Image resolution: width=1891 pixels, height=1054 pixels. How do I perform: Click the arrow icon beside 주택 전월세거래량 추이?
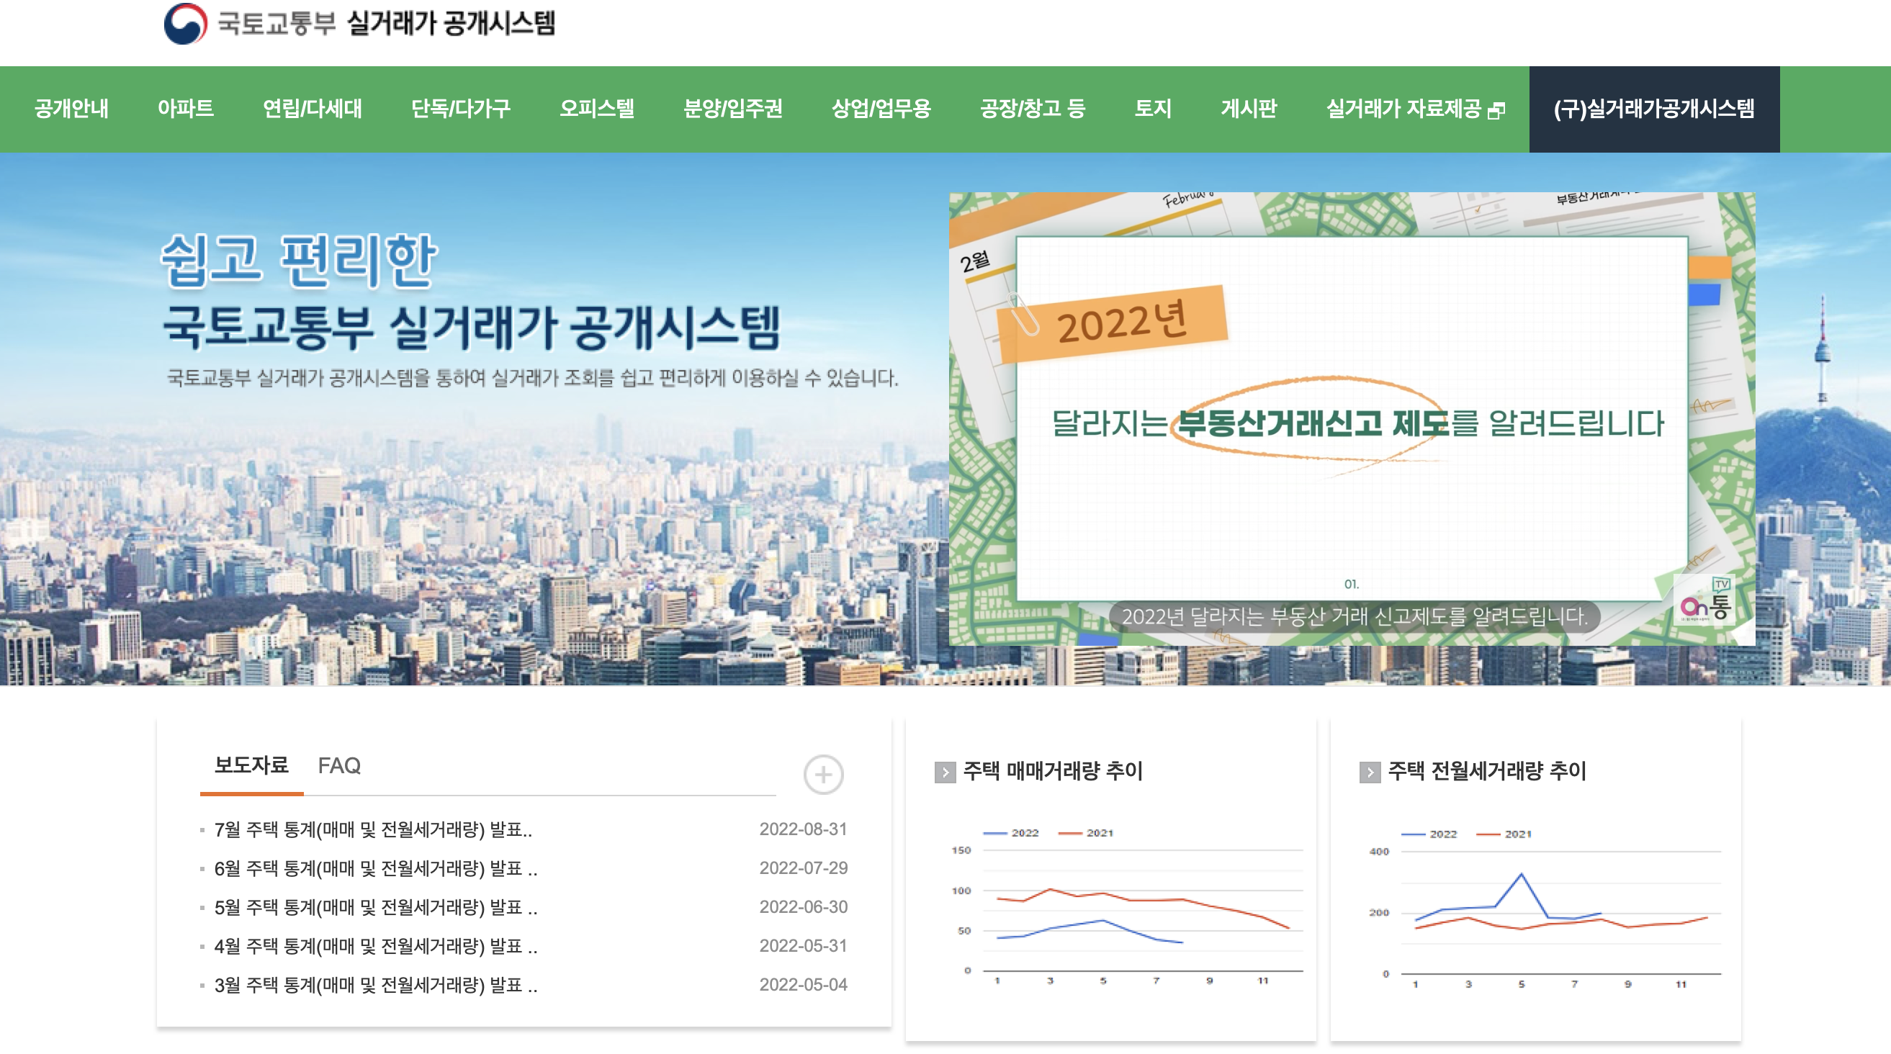click(1369, 774)
